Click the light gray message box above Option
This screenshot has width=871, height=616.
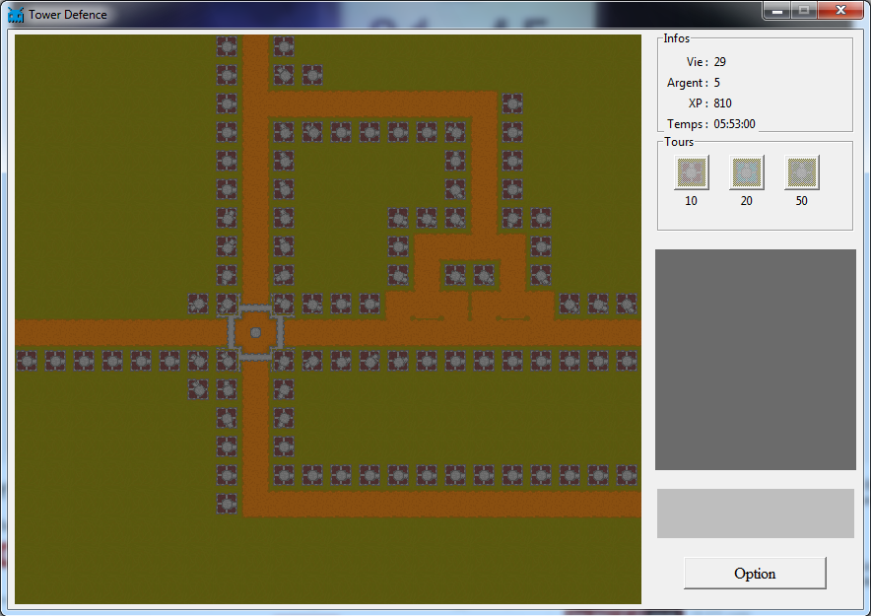tap(755, 513)
